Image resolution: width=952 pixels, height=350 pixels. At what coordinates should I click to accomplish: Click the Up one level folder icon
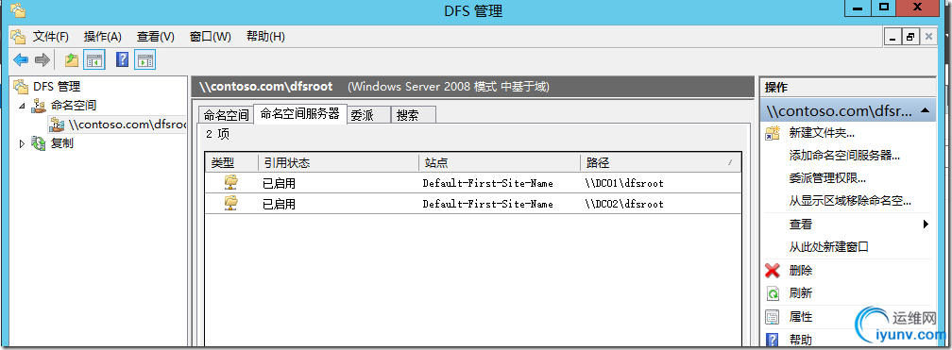pos(72,59)
